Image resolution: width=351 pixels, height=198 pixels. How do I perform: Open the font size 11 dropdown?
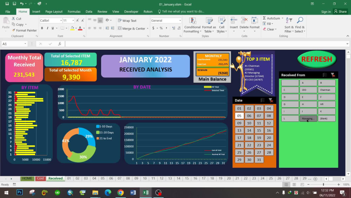click(x=73, y=20)
